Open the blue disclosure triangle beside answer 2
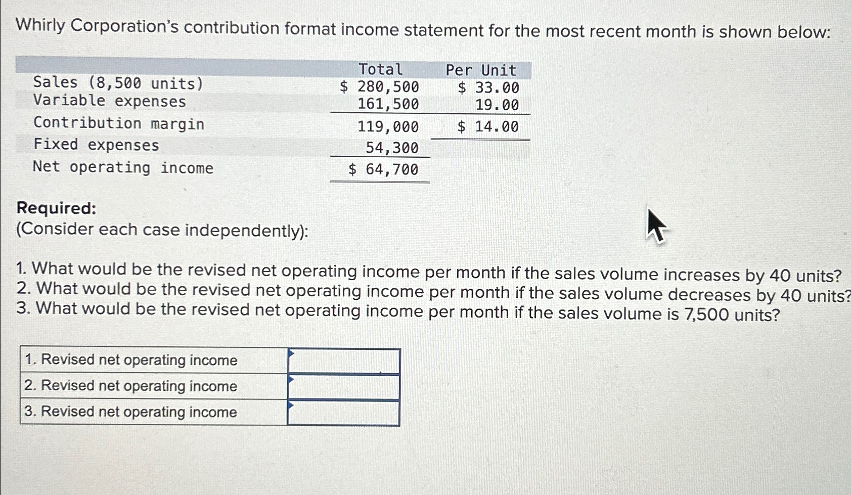The image size is (851, 495). click(291, 380)
